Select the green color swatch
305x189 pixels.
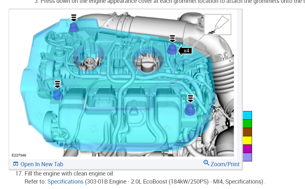click(x=247, y=124)
